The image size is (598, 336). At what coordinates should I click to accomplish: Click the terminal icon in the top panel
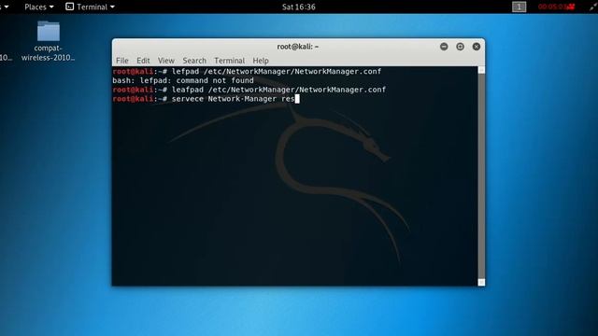pos(69,7)
